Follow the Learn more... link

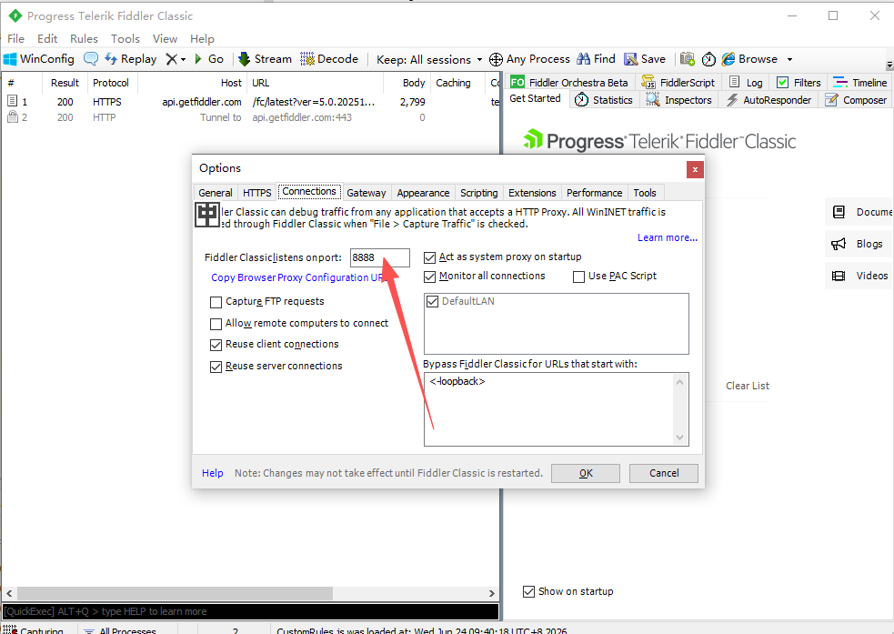667,237
